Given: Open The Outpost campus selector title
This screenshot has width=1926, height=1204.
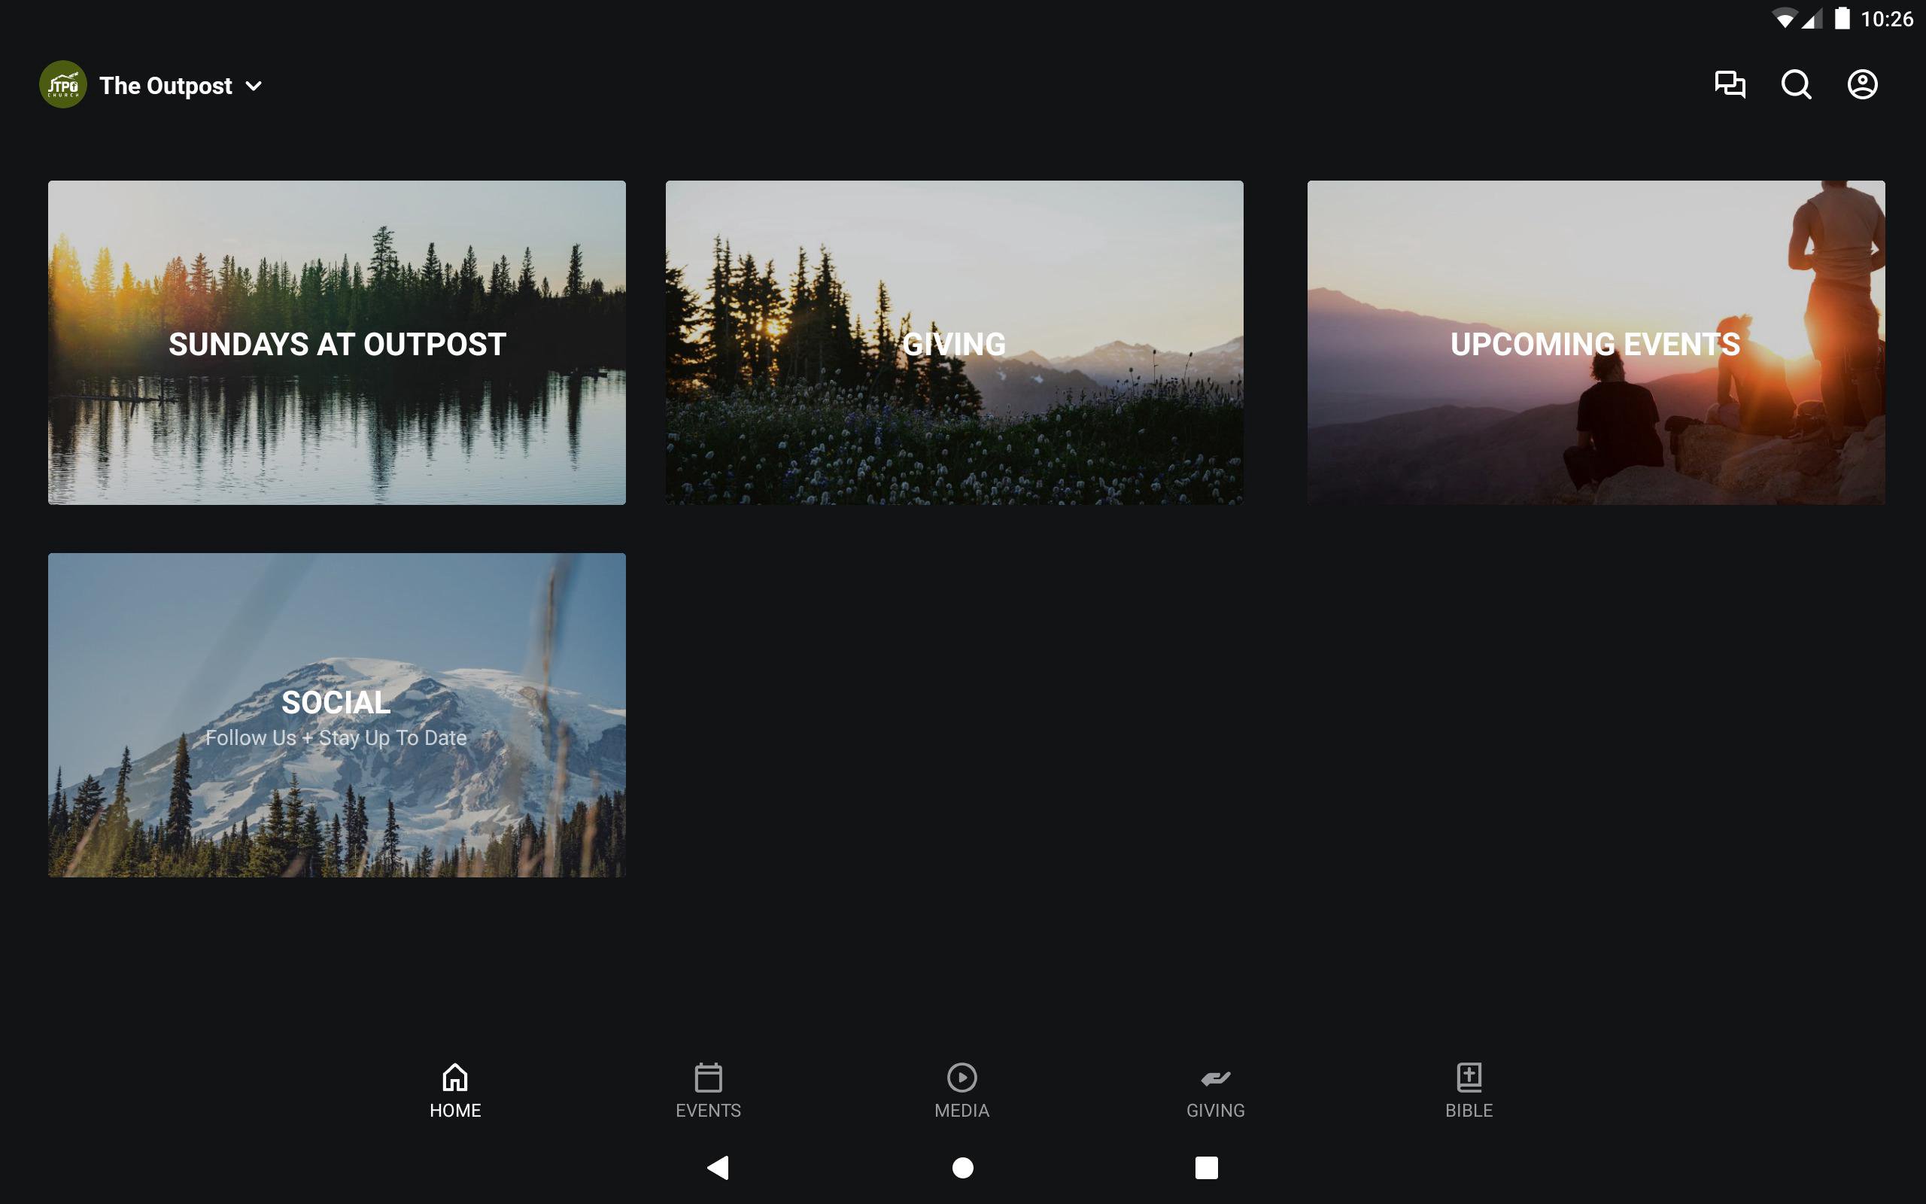Looking at the screenshot, I should (x=166, y=86).
